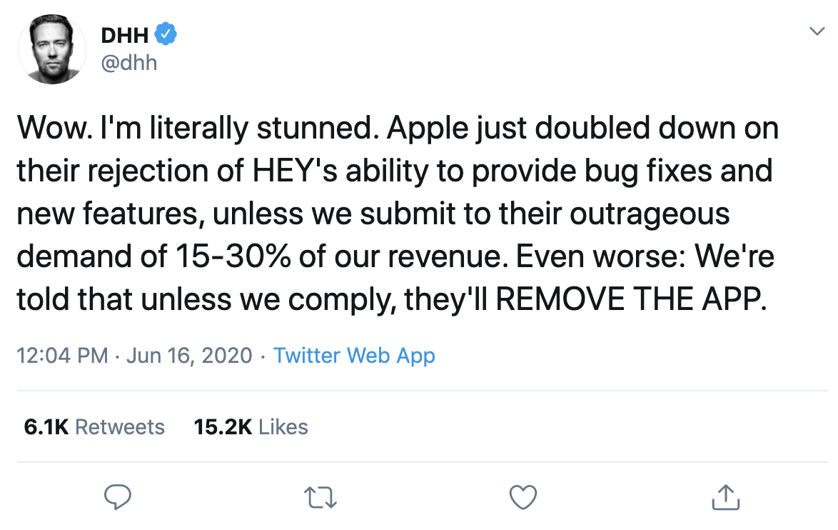Screen dimensions: 838x530
Task: Click the reply speech bubble icon
Action: [x=117, y=496]
